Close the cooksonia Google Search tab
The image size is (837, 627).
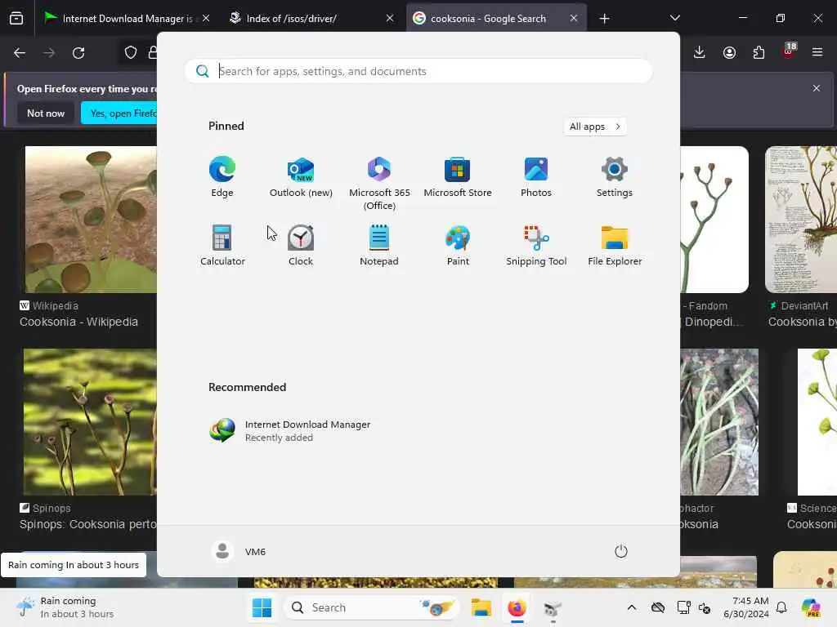573,18
